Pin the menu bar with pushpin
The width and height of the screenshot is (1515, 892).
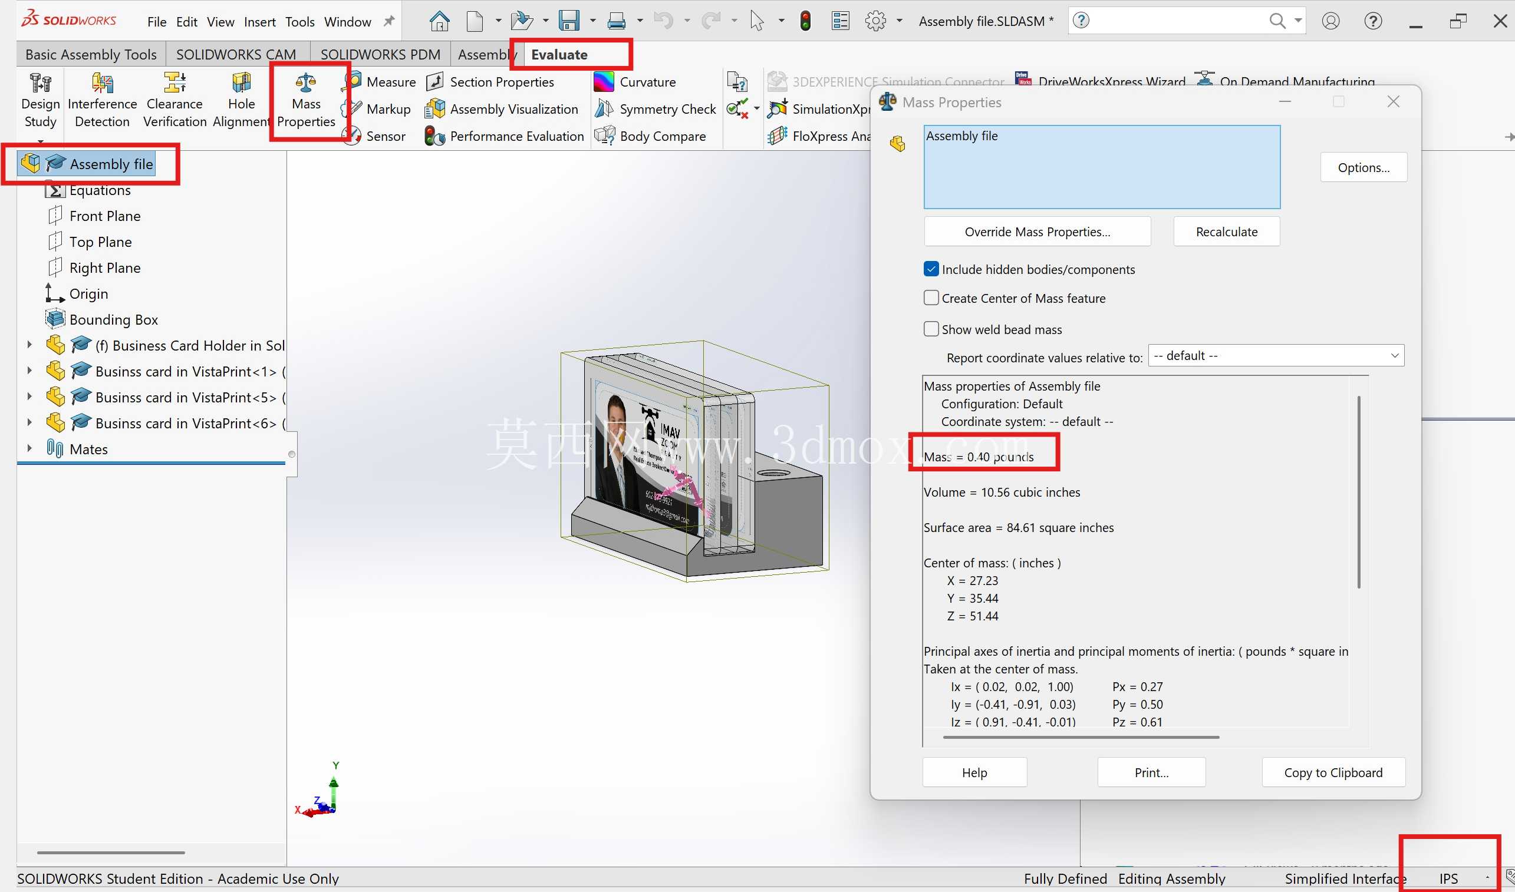(x=389, y=22)
